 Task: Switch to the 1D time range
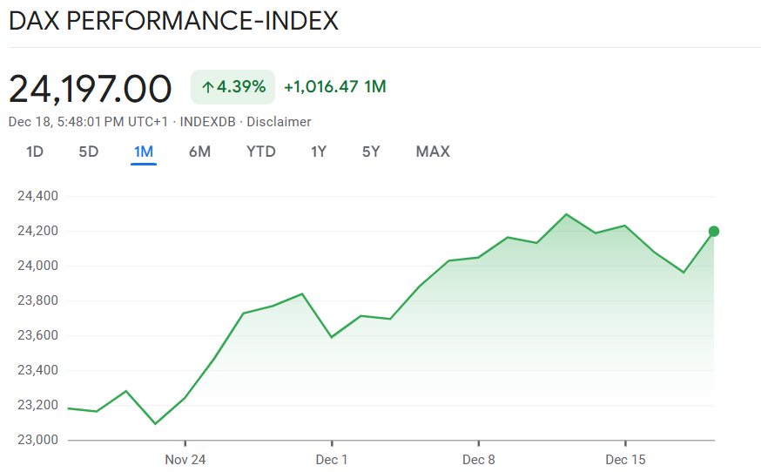point(35,152)
